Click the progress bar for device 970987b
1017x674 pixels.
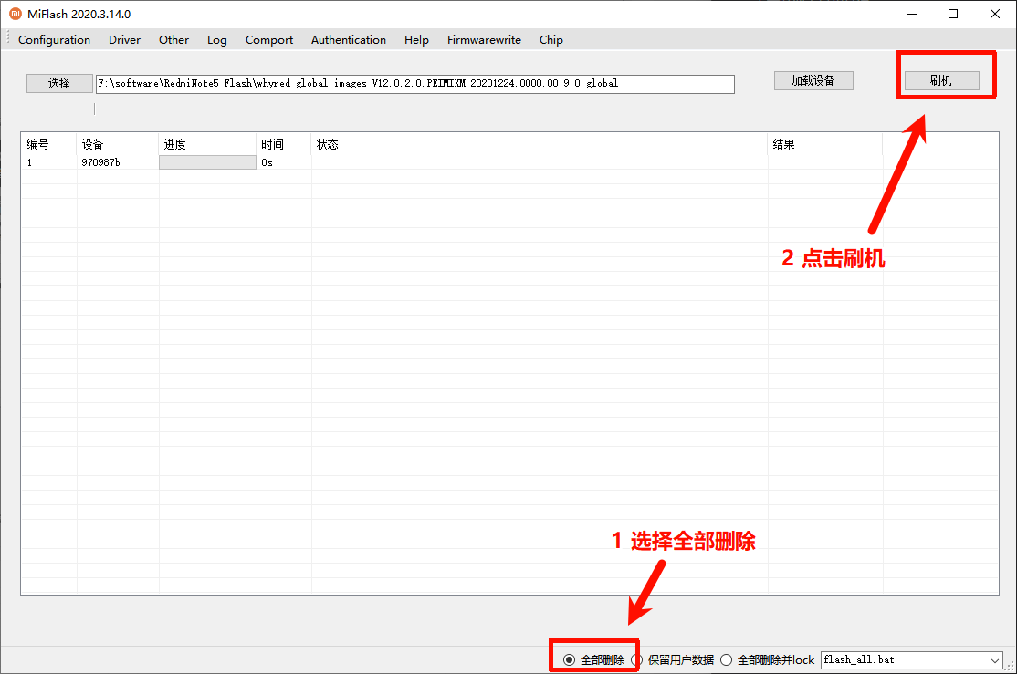point(207,162)
